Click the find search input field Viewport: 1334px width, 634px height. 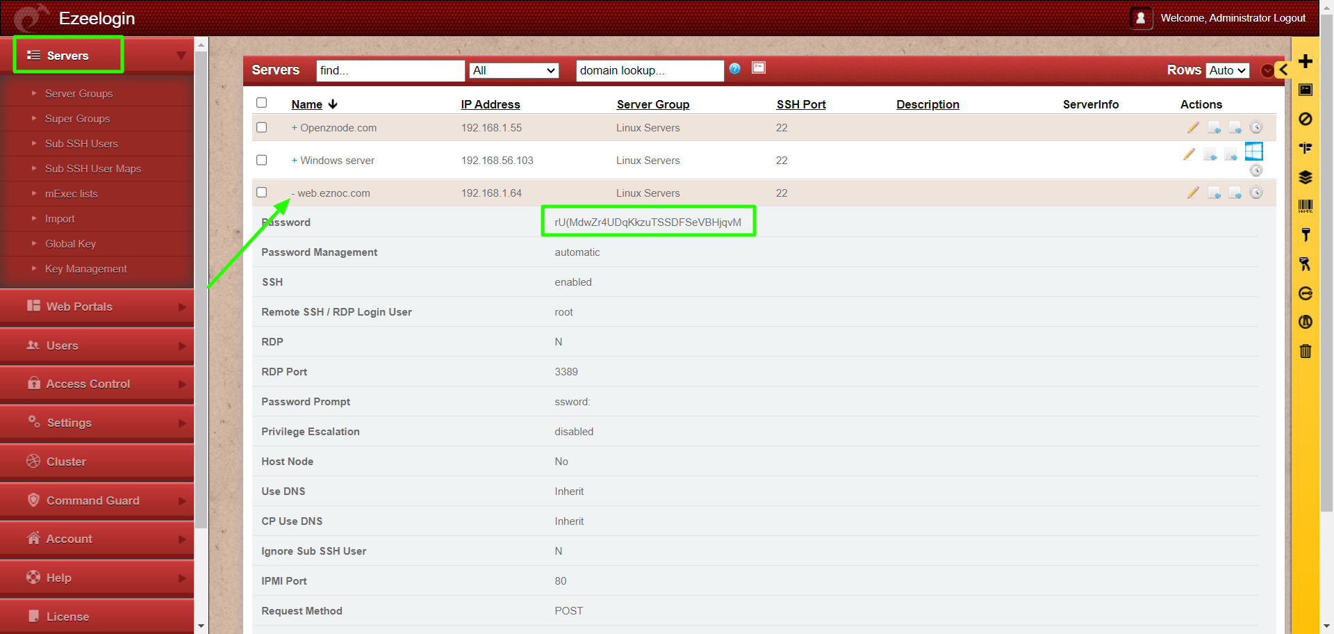point(390,71)
